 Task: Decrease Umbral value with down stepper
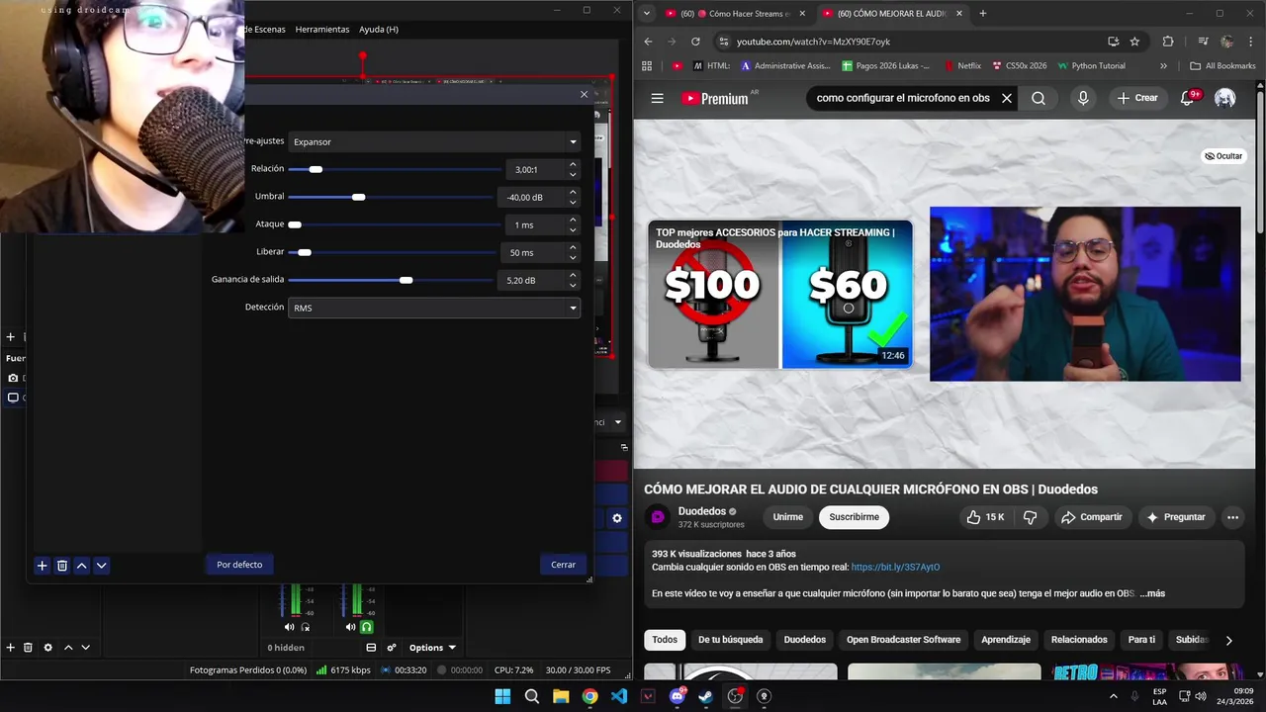click(573, 202)
